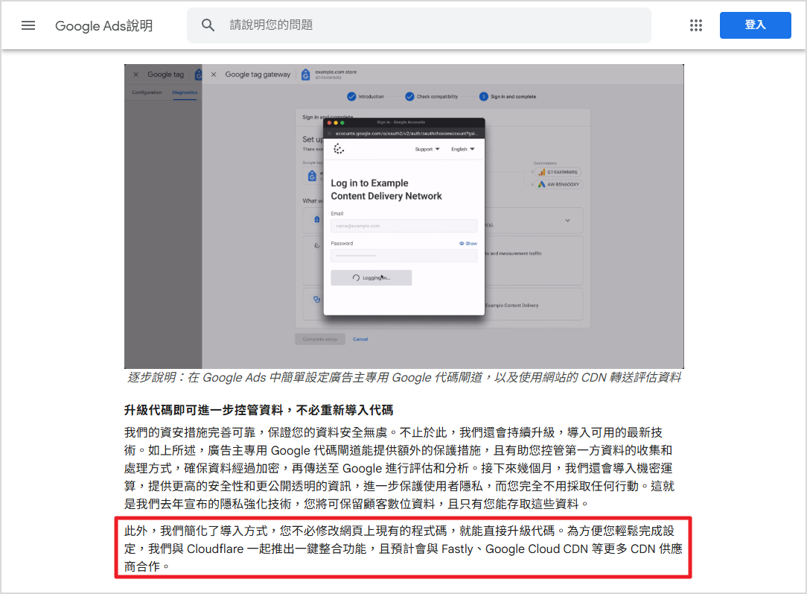Screen dimensions: 807x594
Task: Click the Google Ads說明 logo
Action: (103, 25)
